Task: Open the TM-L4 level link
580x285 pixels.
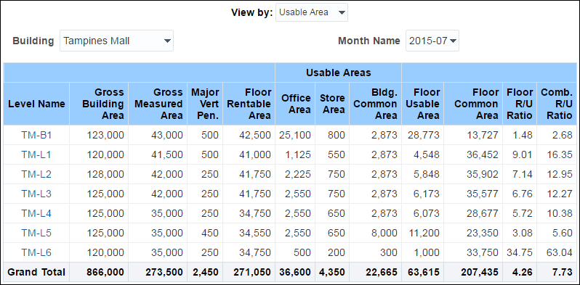Action: [x=36, y=213]
